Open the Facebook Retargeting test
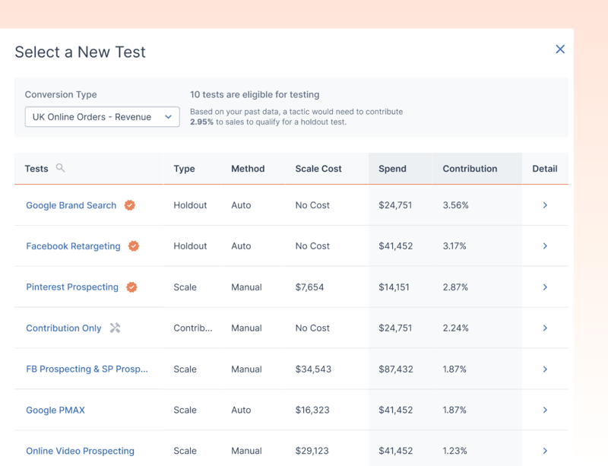The image size is (608, 466). pos(73,246)
